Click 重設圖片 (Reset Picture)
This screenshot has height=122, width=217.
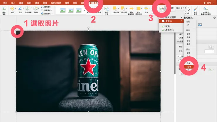pyautogui.click(x=46, y=13)
